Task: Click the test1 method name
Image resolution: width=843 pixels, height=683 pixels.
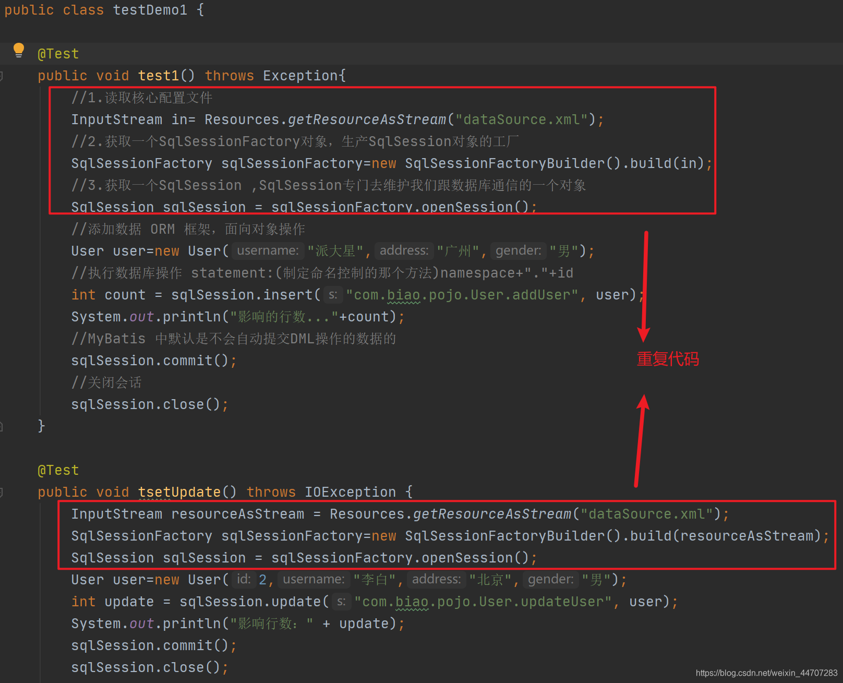Action: (x=159, y=76)
